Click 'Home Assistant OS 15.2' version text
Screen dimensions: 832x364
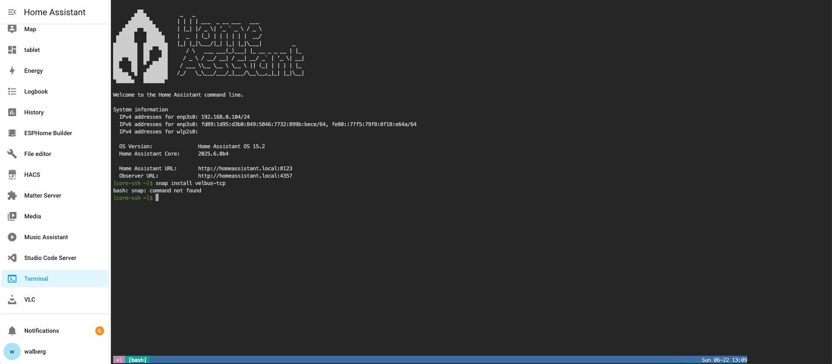tap(231, 146)
